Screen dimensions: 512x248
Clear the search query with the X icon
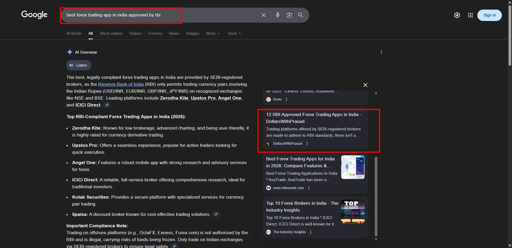[x=264, y=15]
